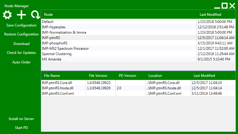The image size is (238, 134).
Task: Select the MS Amanda node
Action: click(138, 59)
